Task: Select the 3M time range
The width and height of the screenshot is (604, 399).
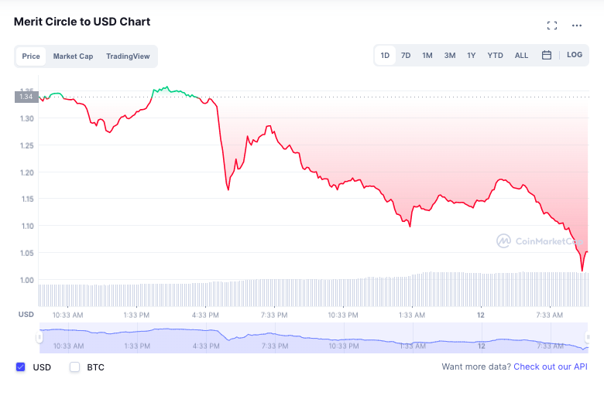Action: (x=450, y=56)
